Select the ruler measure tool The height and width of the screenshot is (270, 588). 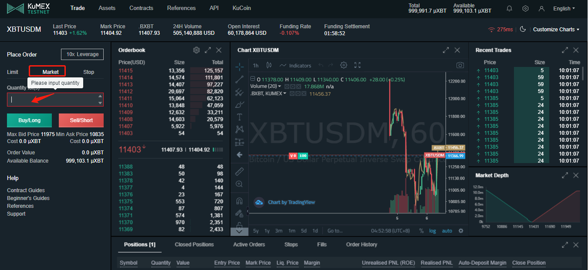pos(239,171)
